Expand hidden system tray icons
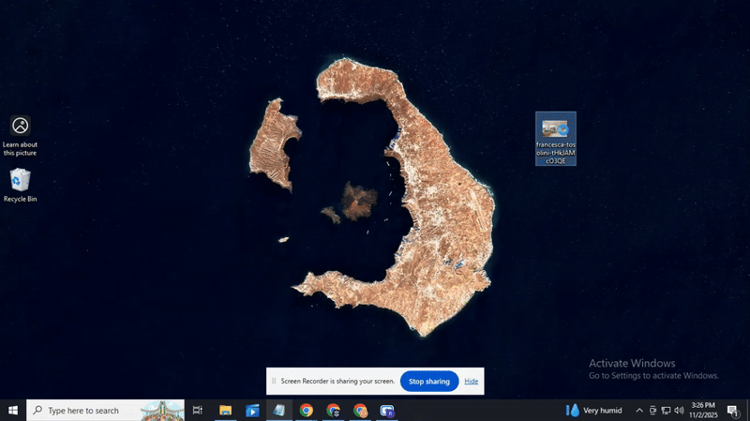 [x=639, y=411]
